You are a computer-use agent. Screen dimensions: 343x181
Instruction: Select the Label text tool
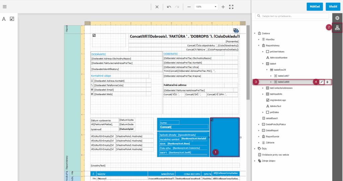click(4, 19)
